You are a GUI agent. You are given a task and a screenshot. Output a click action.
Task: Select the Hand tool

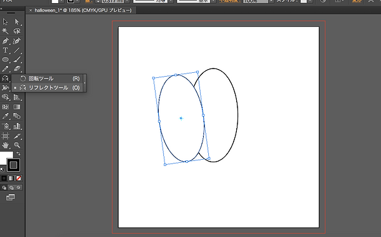(5, 145)
